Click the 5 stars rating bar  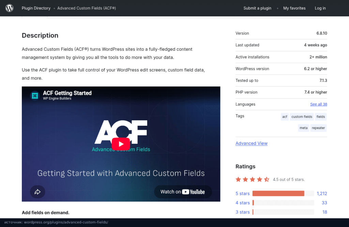pos(283,194)
